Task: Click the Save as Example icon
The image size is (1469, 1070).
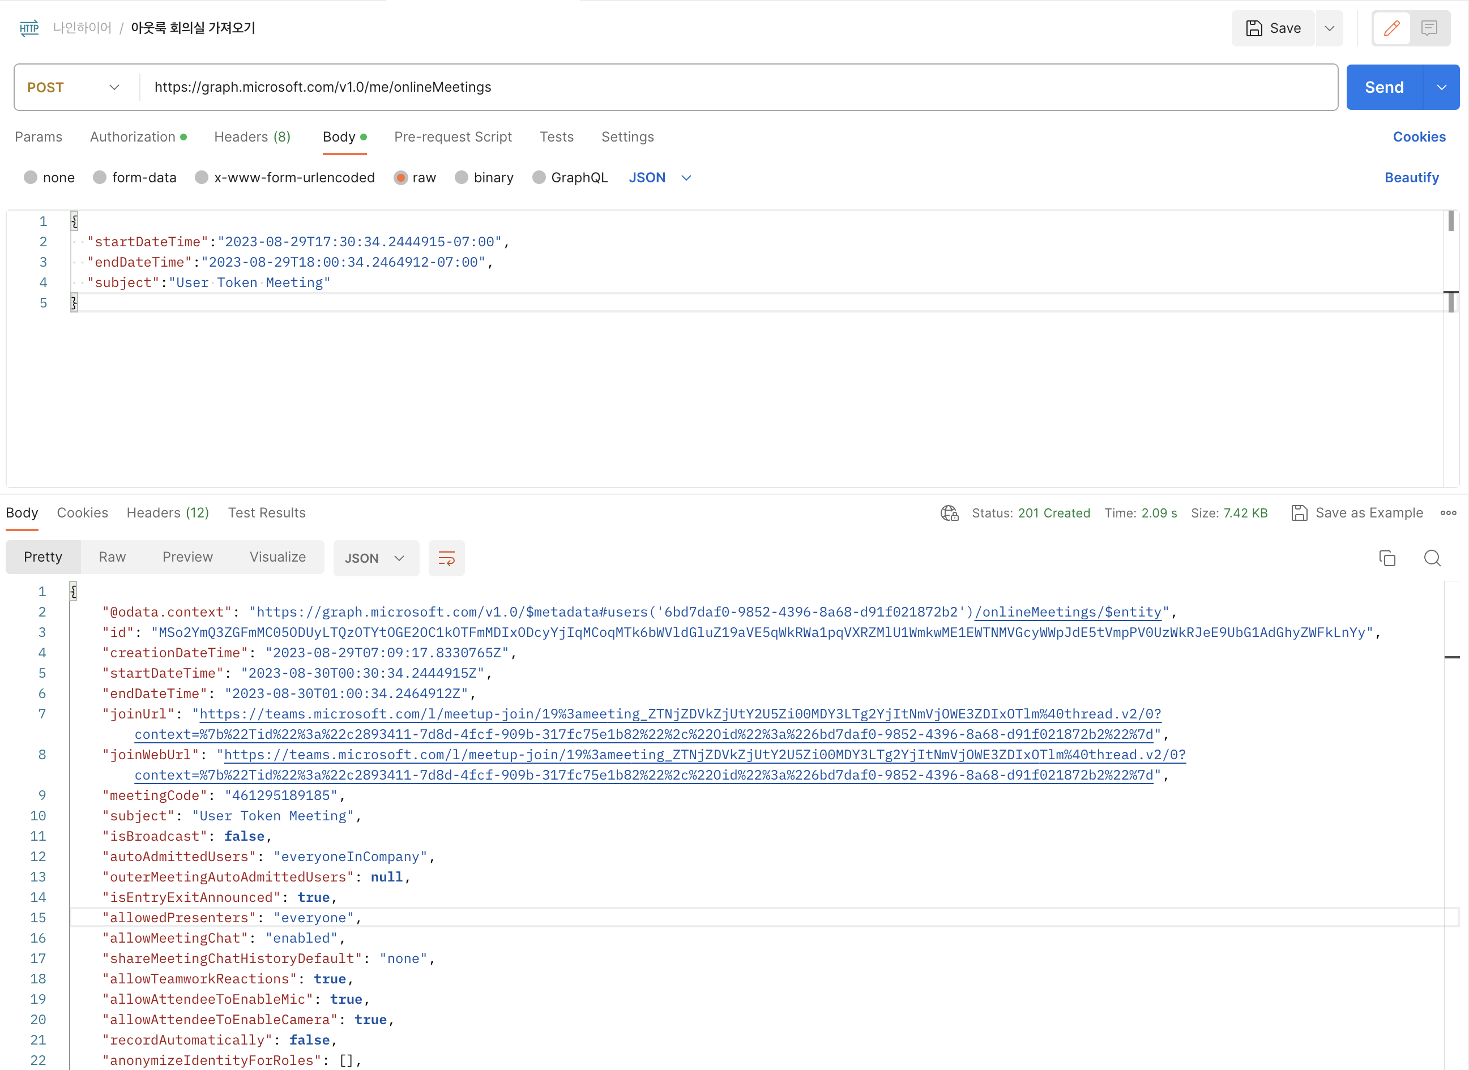Action: (x=1299, y=513)
